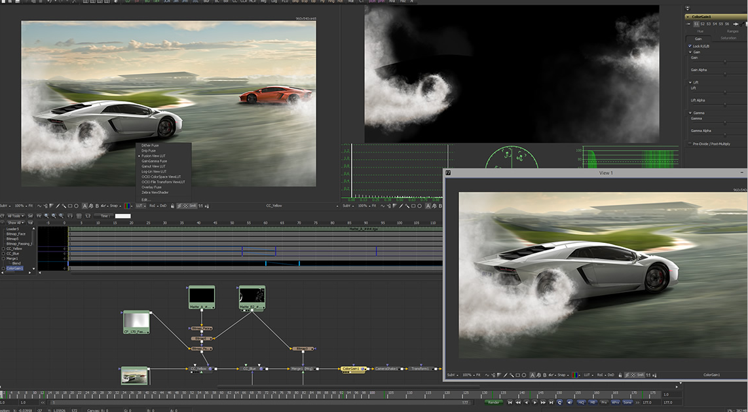Image resolution: width=748 pixels, height=412 pixels.
Task: Toggle the audio mute speaker icon
Action: [569, 402]
